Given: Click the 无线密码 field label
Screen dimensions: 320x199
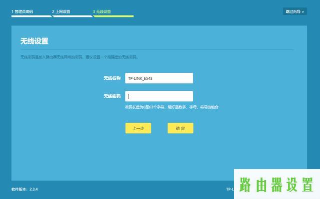Looking at the screenshot, I should (x=112, y=96).
